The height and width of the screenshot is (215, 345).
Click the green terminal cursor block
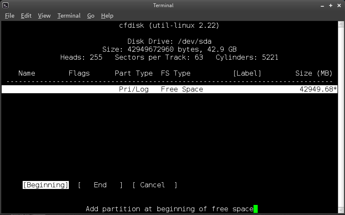[256, 209]
